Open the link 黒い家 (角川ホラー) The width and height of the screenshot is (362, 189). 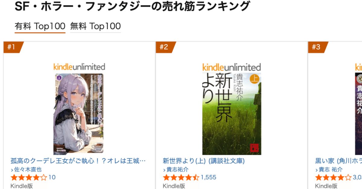[x=338, y=161]
